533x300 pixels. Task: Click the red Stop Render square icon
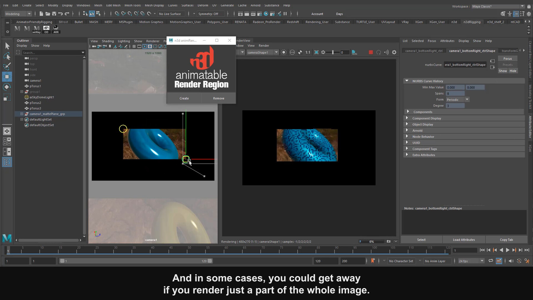click(x=371, y=52)
